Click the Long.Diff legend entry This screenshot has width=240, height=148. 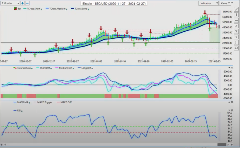tap(86, 68)
